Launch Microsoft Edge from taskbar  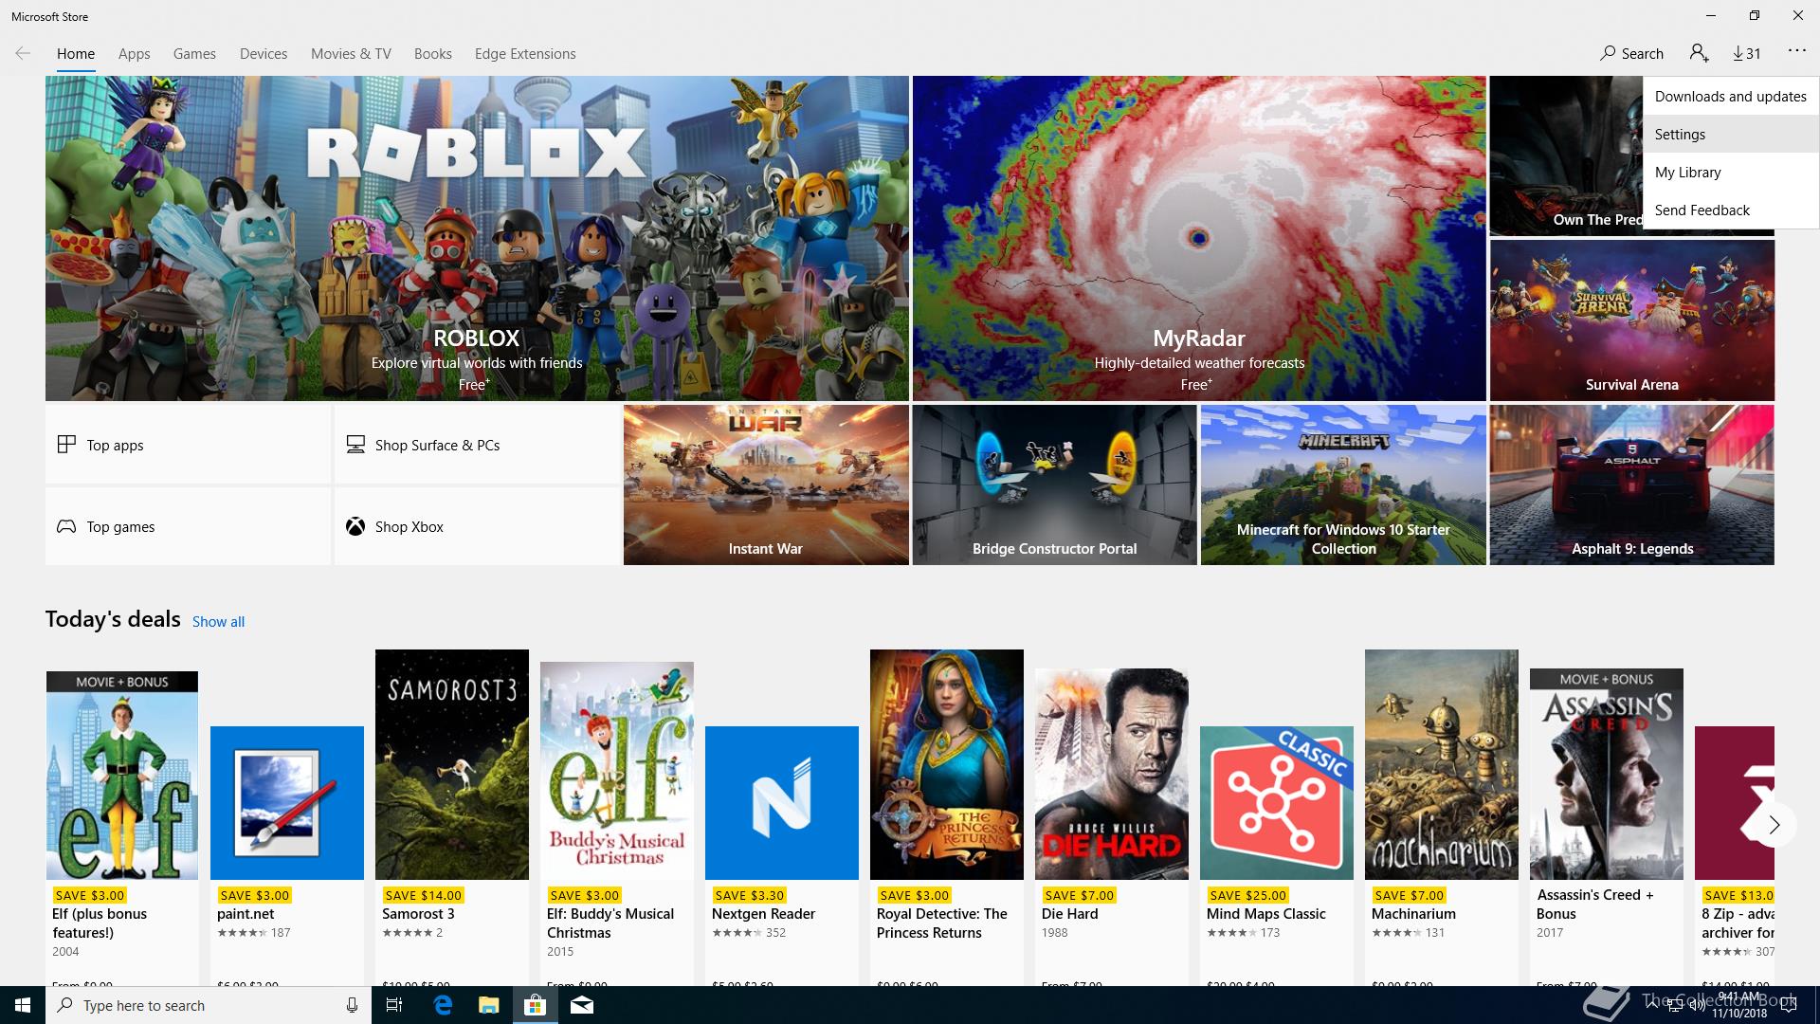pyautogui.click(x=443, y=1005)
